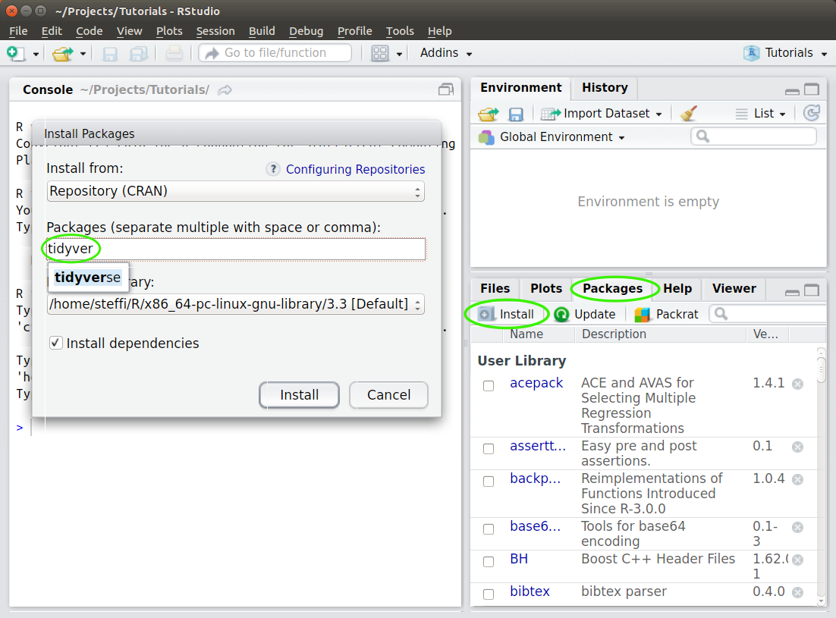
Task: Open the Configuring Repositories link
Action: [x=355, y=169]
